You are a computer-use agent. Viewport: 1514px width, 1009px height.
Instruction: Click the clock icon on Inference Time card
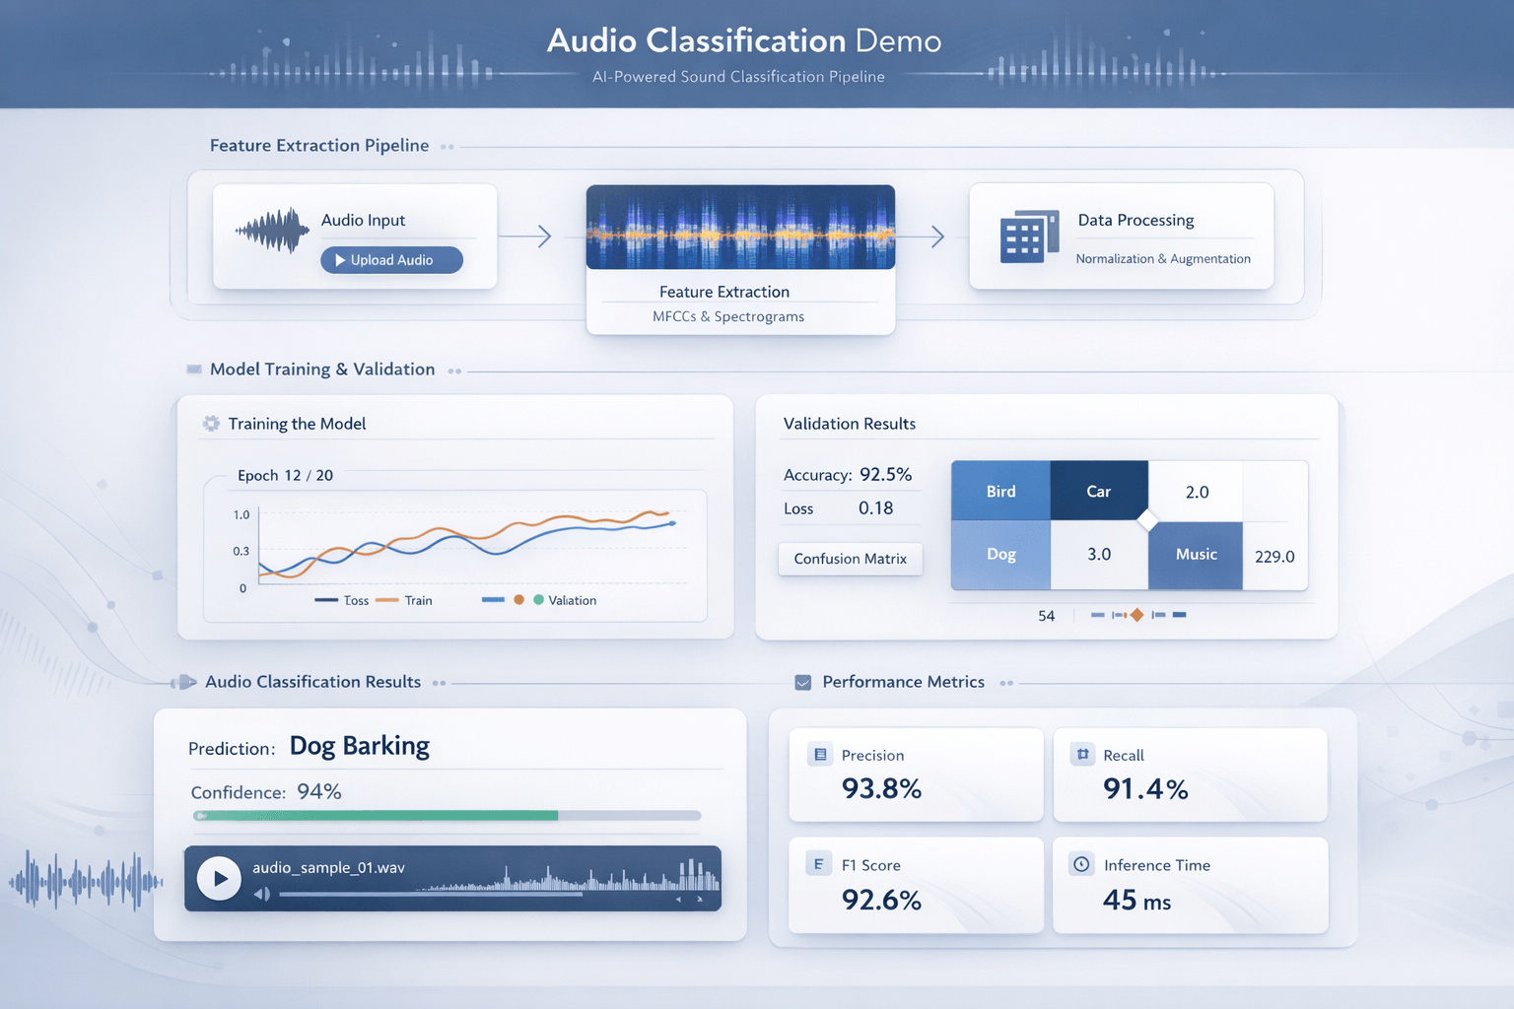coord(1081,863)
